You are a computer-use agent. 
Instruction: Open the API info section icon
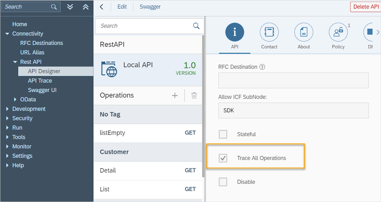click(x=235, y=32)
